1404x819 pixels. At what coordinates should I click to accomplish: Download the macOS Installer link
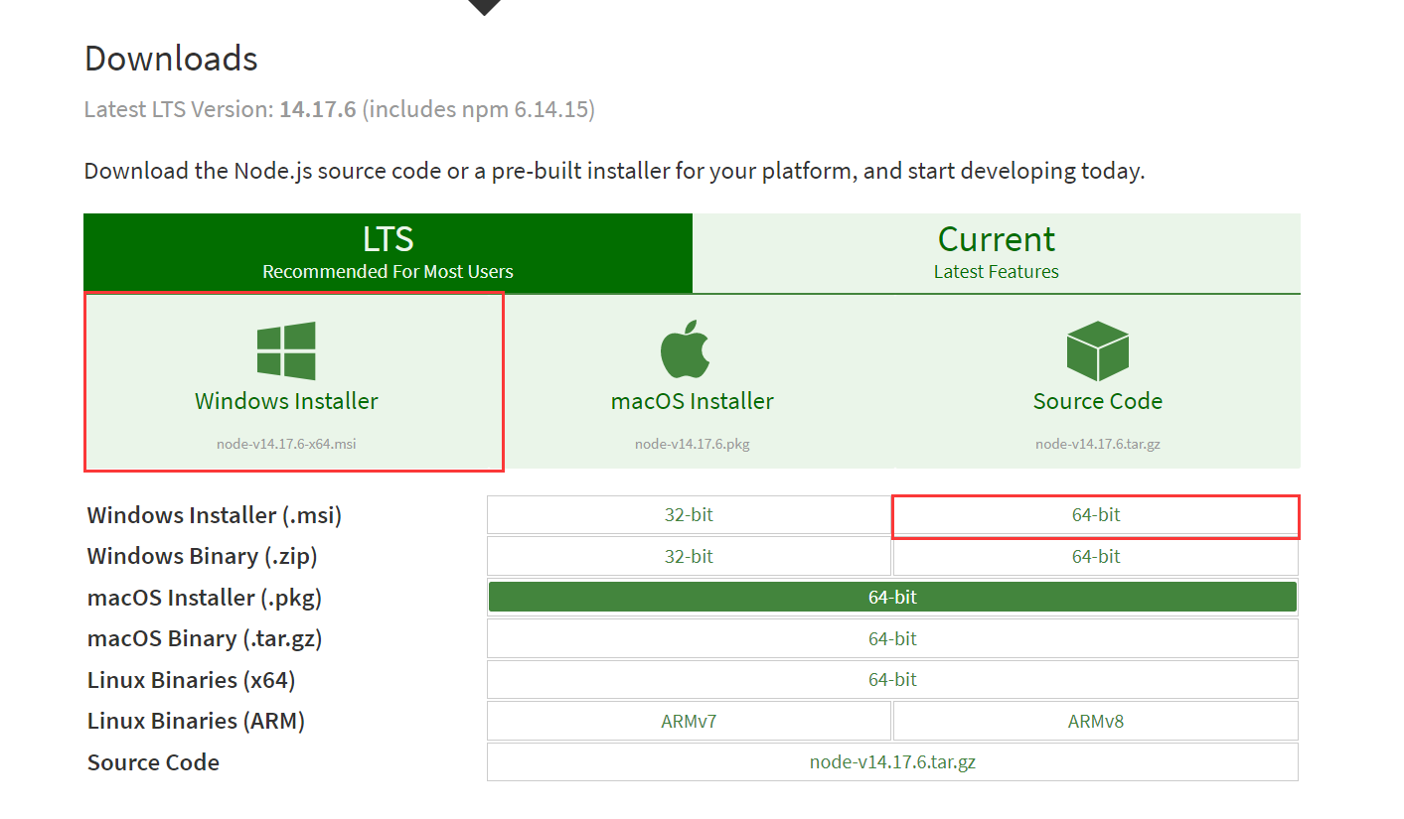coord(693,401)
